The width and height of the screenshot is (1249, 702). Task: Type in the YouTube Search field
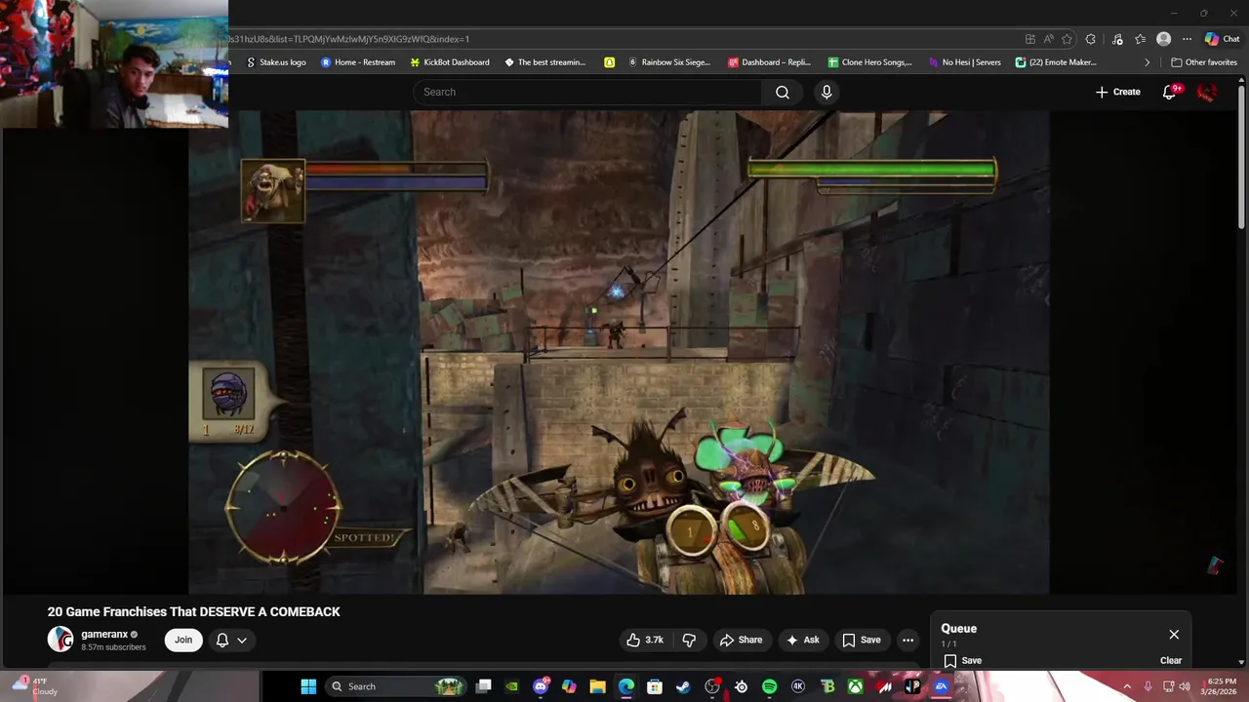pyautogui.click(x=587, y=92)
